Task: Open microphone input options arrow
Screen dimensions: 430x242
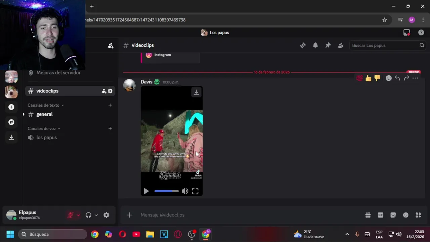Action: (78, 215)
